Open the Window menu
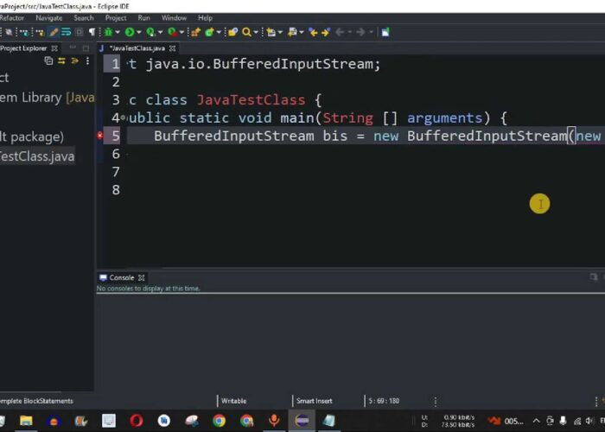 tap(174, 18)
